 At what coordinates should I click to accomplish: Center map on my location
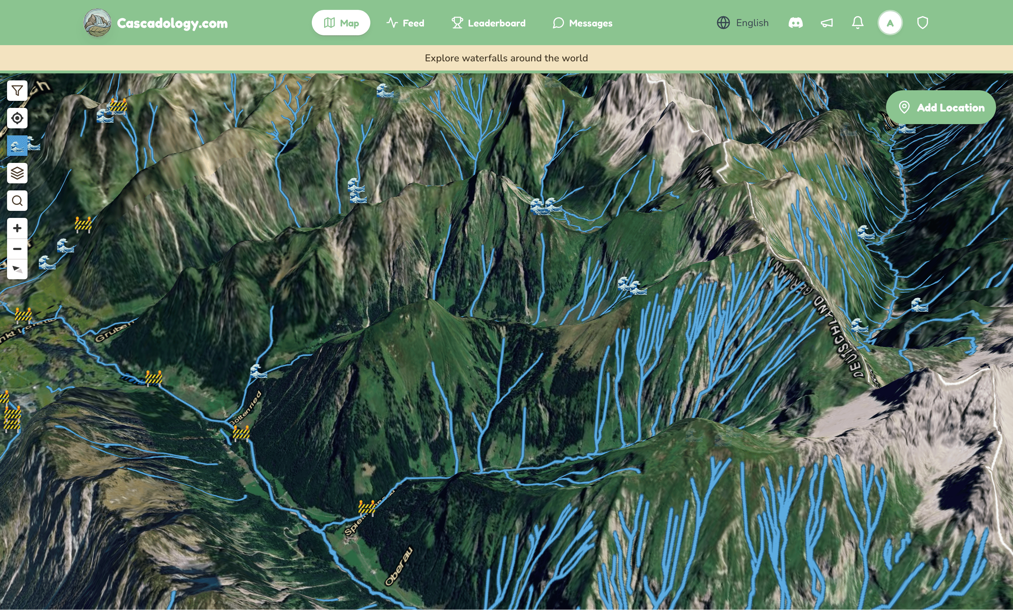coord(17,118)
